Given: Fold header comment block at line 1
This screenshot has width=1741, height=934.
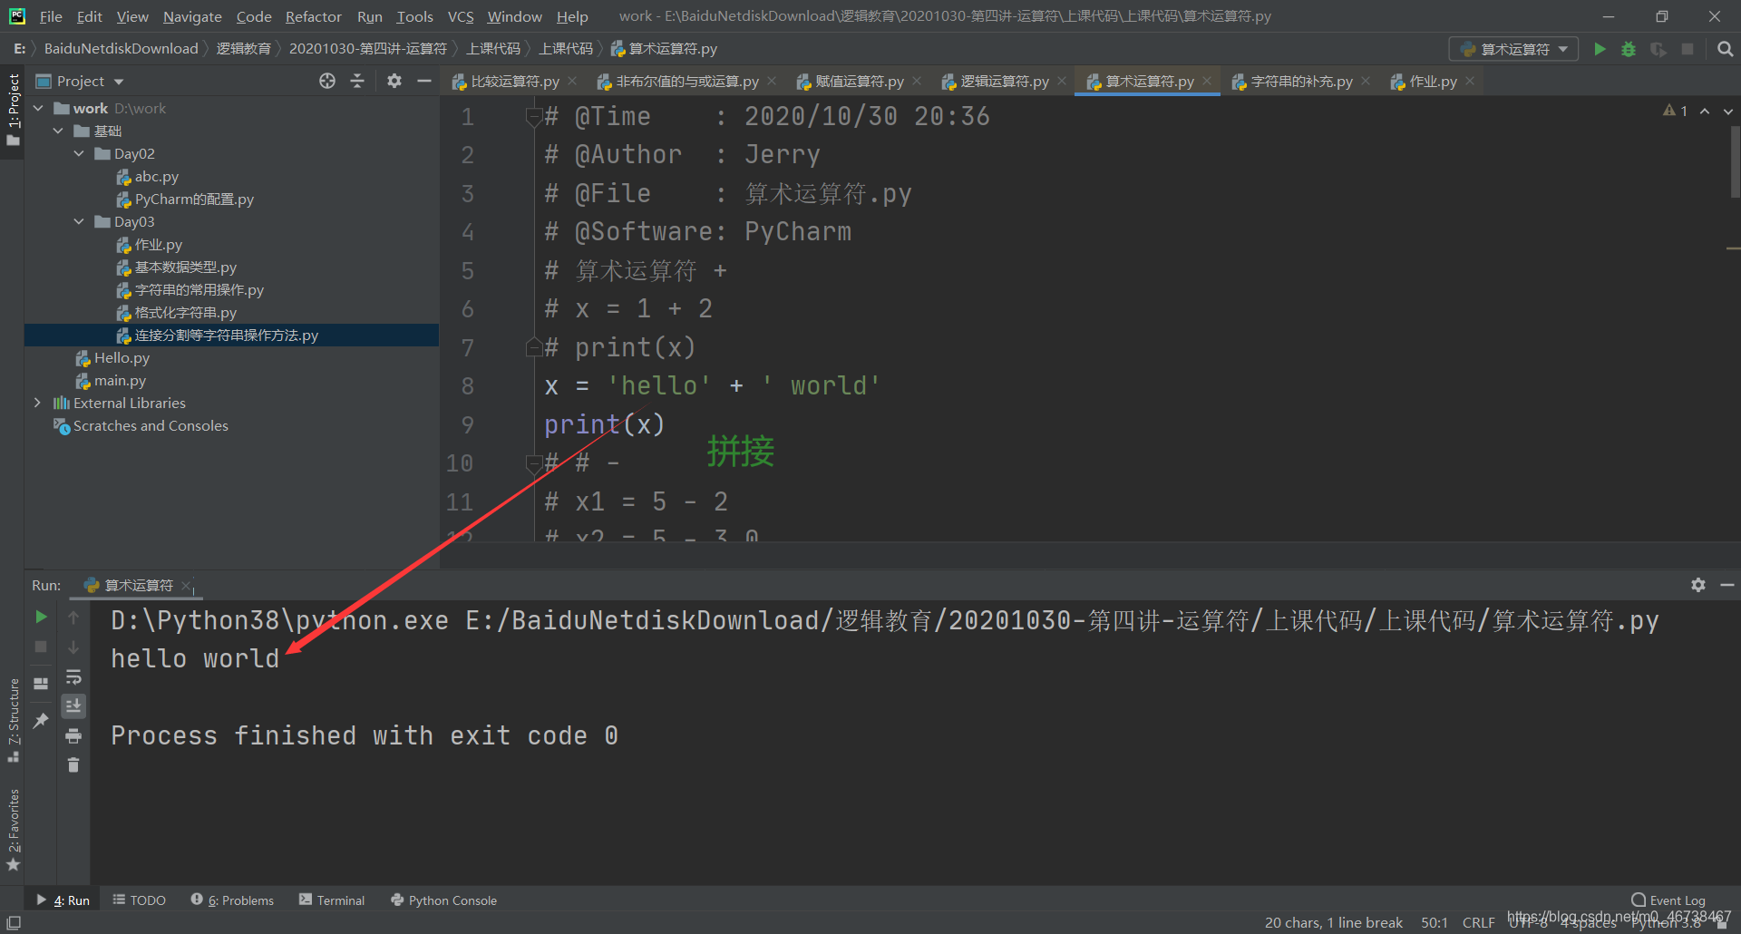Looking at the screenshot, I should pos(534,117).
